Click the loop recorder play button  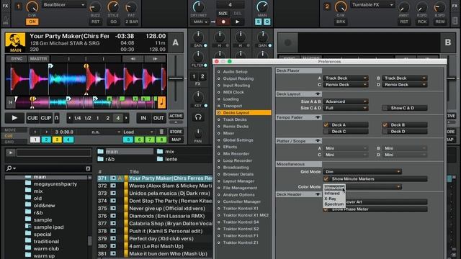pyautogui.click(x=237, y=22)
